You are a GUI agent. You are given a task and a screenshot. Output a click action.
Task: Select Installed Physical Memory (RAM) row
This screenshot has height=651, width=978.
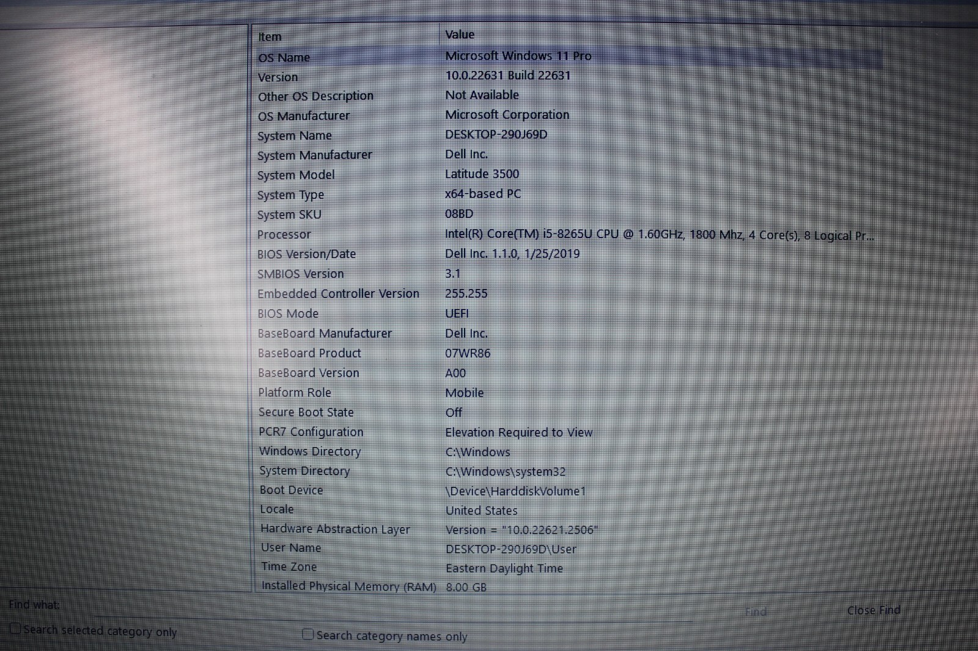[x=349, y=586]
